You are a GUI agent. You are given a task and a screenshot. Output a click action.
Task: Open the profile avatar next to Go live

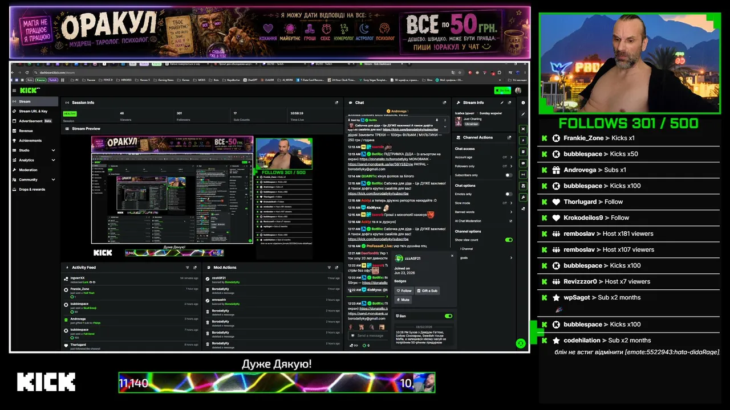pyautogui.click(x=518, y=90)
